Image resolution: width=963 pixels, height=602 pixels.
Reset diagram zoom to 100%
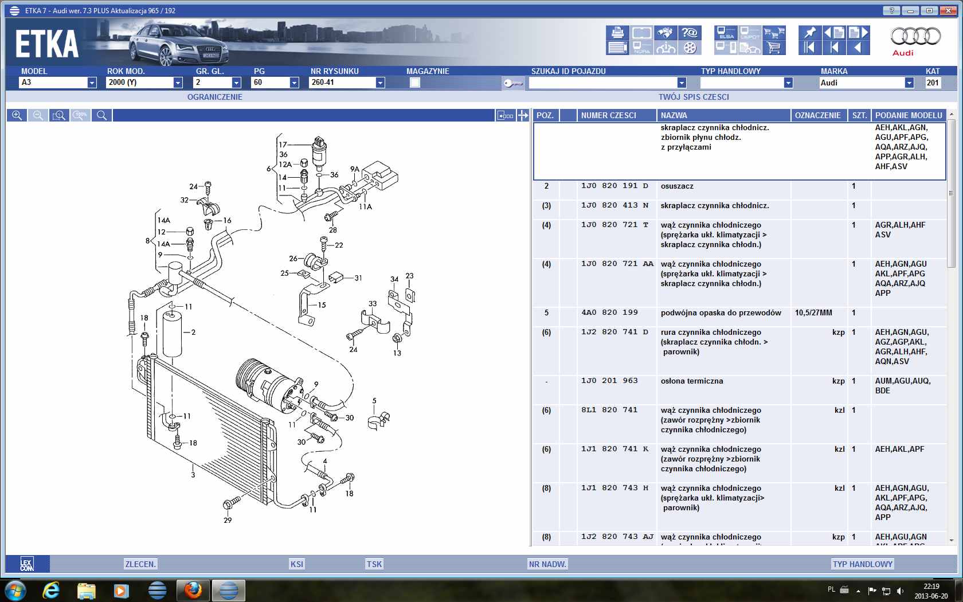(80, 115)
